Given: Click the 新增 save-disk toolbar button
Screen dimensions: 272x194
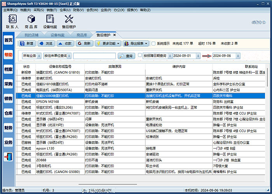Looking at the screenshot, I should (27, 44).
